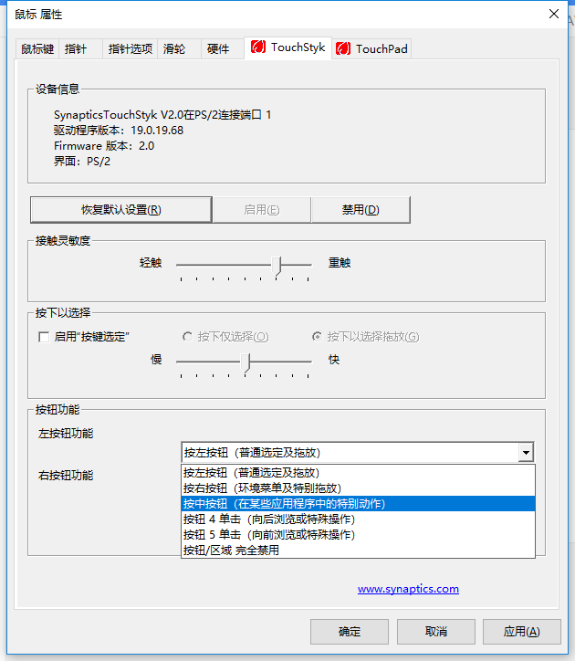
Task: Open the 指针选项 tab
Action: click(131, 49)
